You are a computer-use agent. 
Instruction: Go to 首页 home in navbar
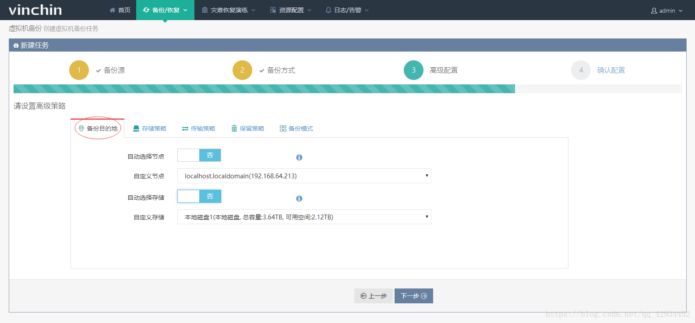tap(120, 10)
